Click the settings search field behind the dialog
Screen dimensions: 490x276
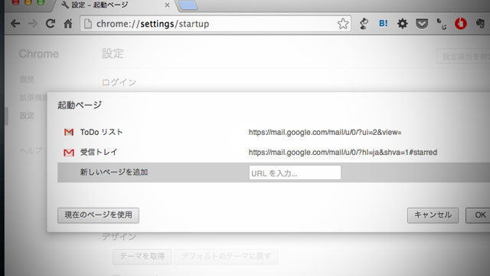tap(463, 56)
